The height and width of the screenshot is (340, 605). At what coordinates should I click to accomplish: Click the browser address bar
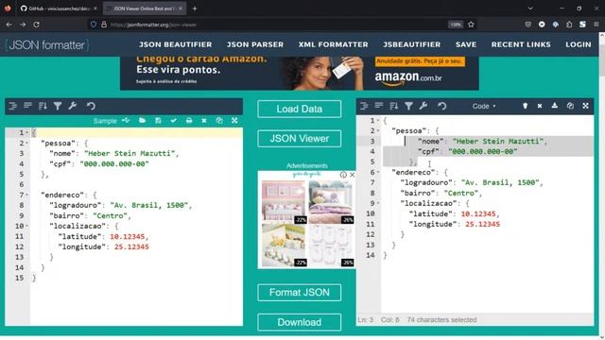(270, 25)
